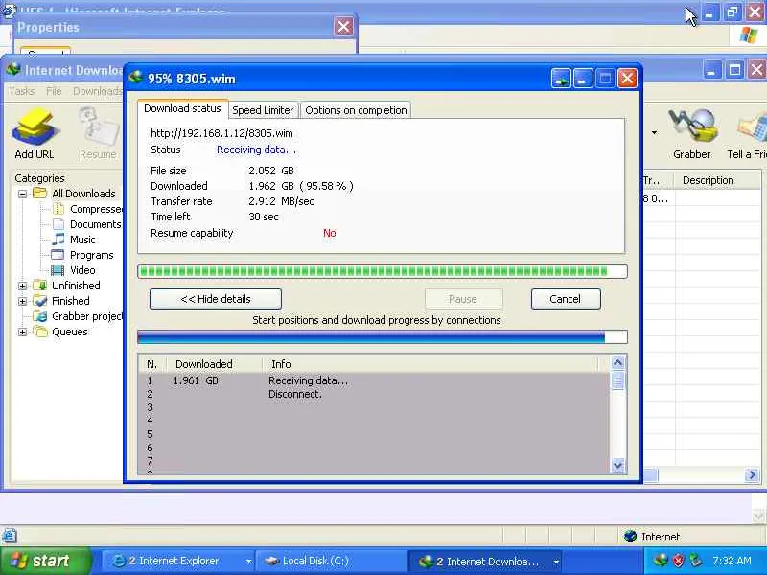Click the Grabber projects tree icon
The image size is (767, 575).
(x=39, y=316)
